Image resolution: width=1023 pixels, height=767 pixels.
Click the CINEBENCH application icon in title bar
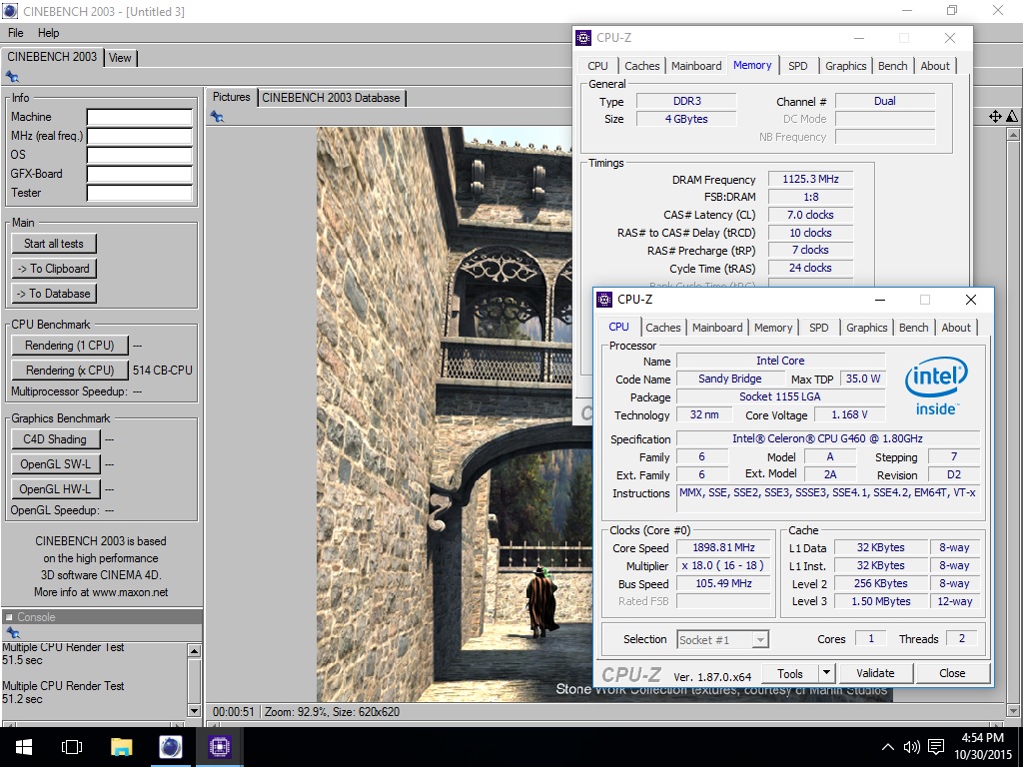tap(10, 11)
